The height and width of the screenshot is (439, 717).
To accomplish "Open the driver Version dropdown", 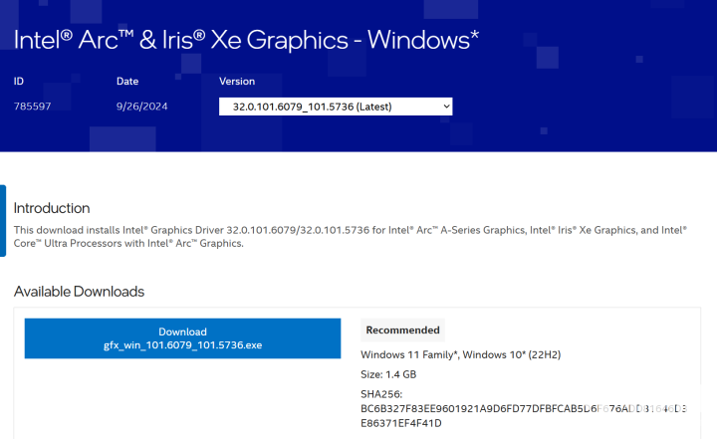I will (335, 106).
